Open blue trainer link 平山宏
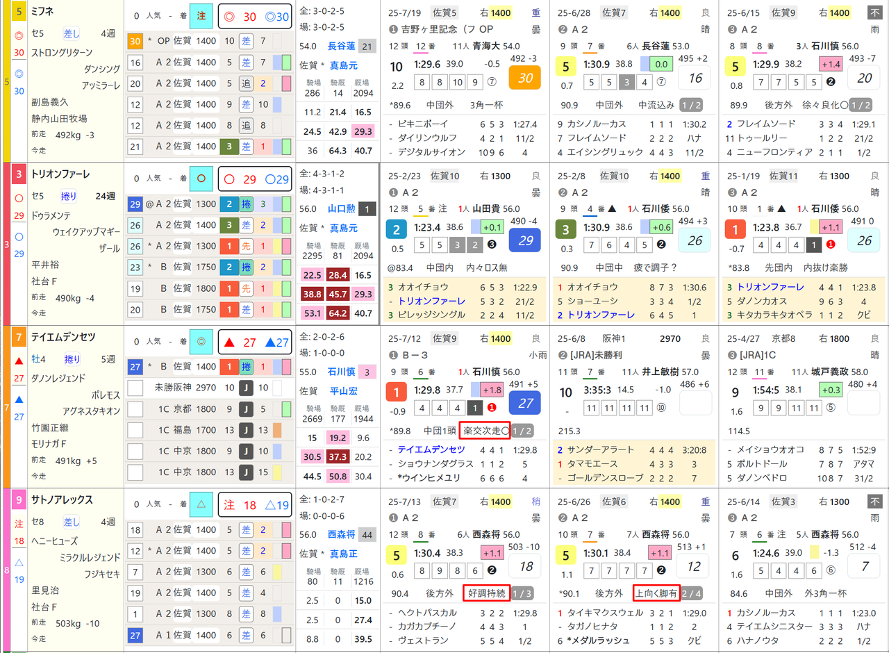This screenshot has width=889, height=653. tap(343, 390)
